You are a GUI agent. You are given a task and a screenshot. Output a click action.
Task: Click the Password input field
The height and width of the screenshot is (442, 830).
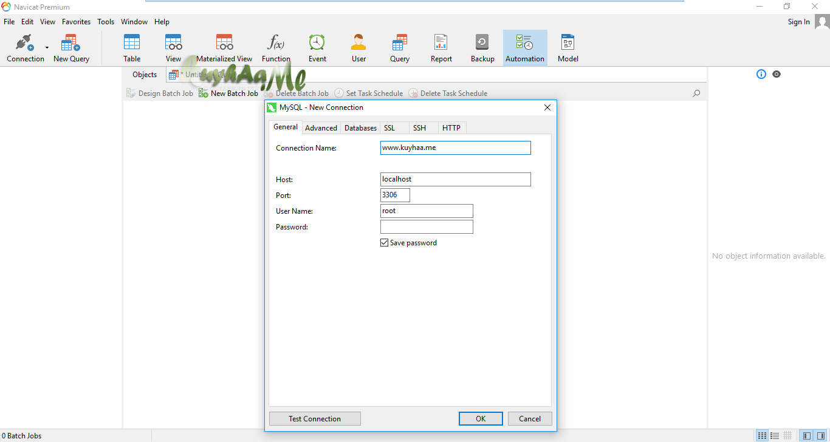(x=427, y=227)
